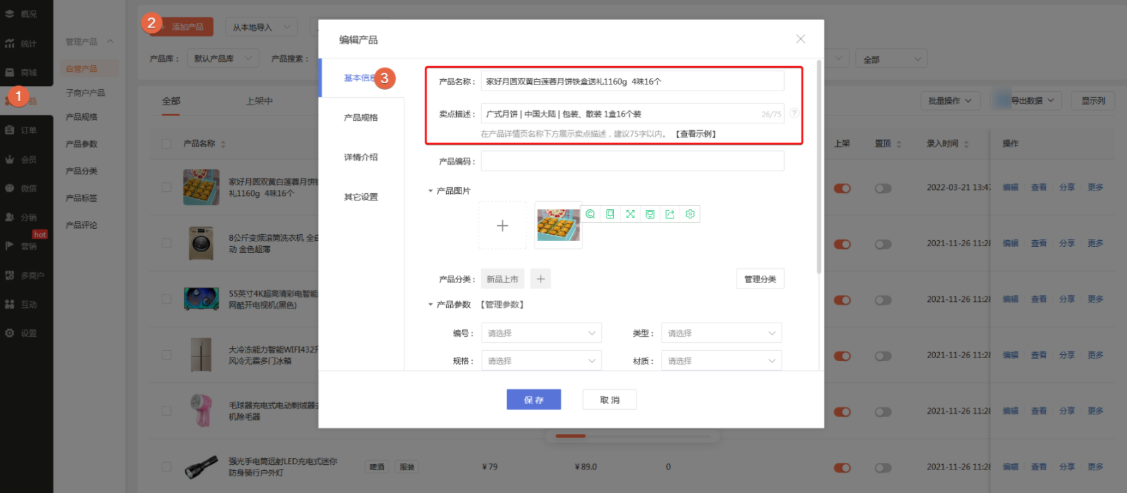The width and height of the screenshot is (1127, 493).
Task: Open the 类型 parameter dropdown
Action: click(x=722, y=333)
